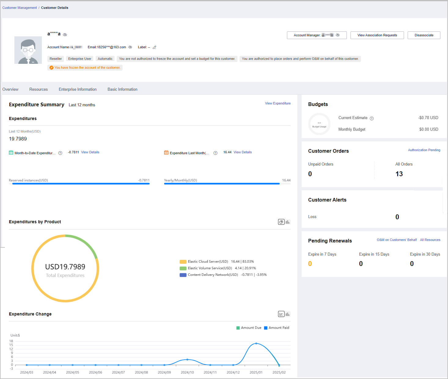Click the edit pencil icon next to Label
This screenshot has height=379, width=448.
154,47
